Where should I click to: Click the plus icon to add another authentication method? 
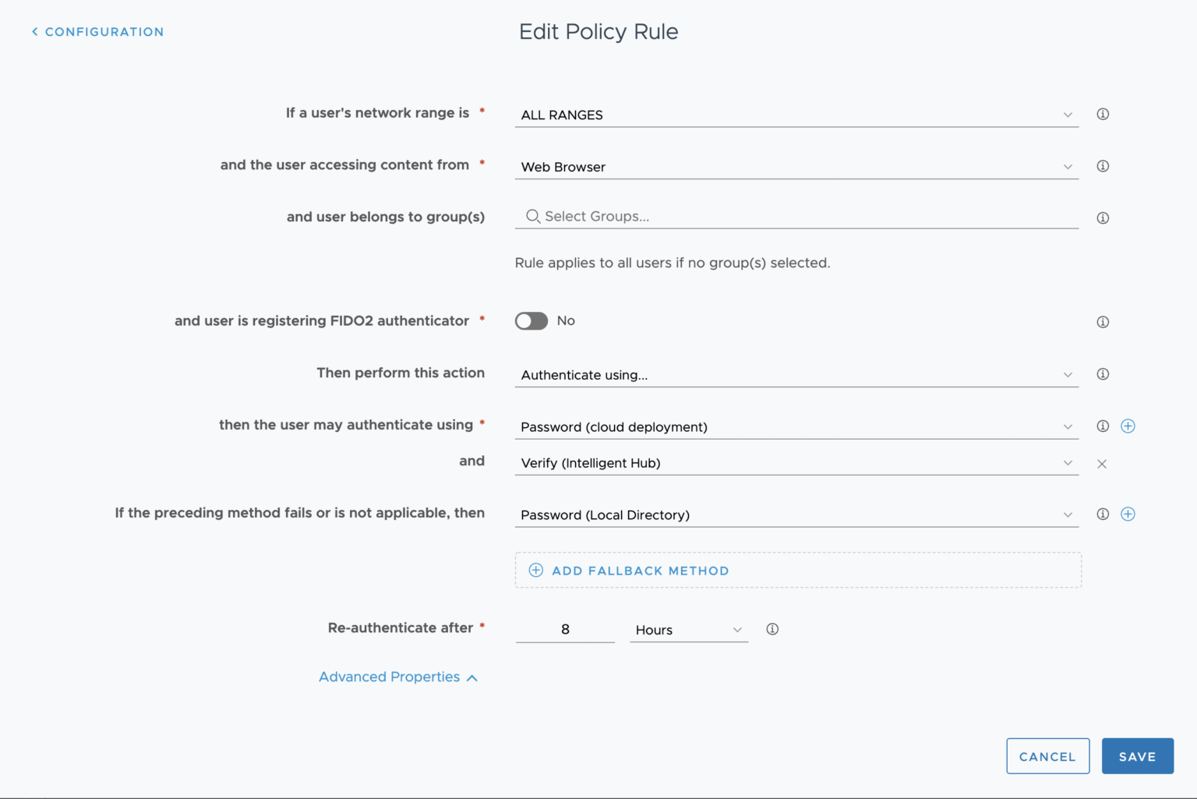[1128, 426]
